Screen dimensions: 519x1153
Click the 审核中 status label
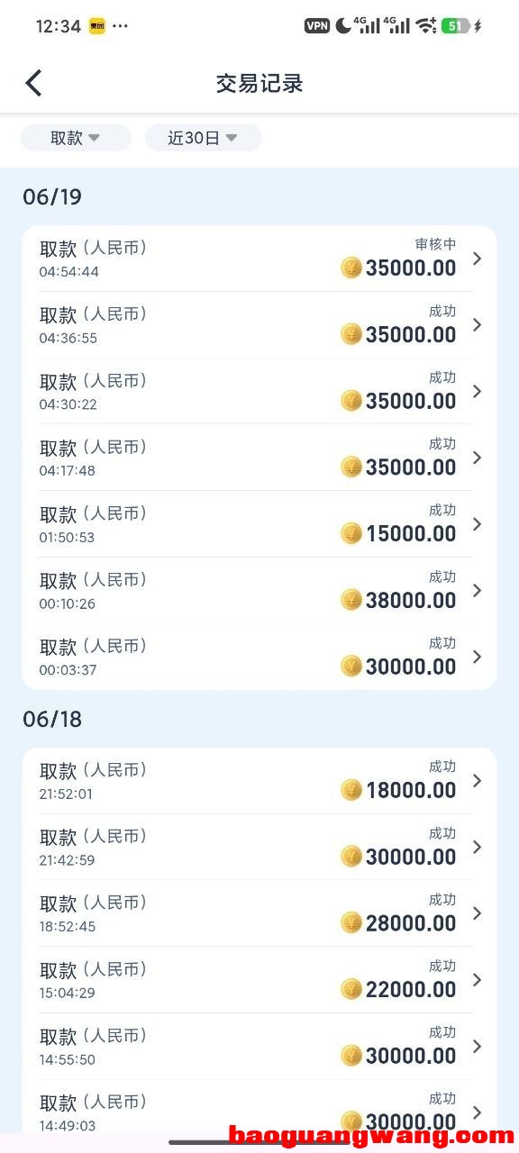[x=435, y=244]
